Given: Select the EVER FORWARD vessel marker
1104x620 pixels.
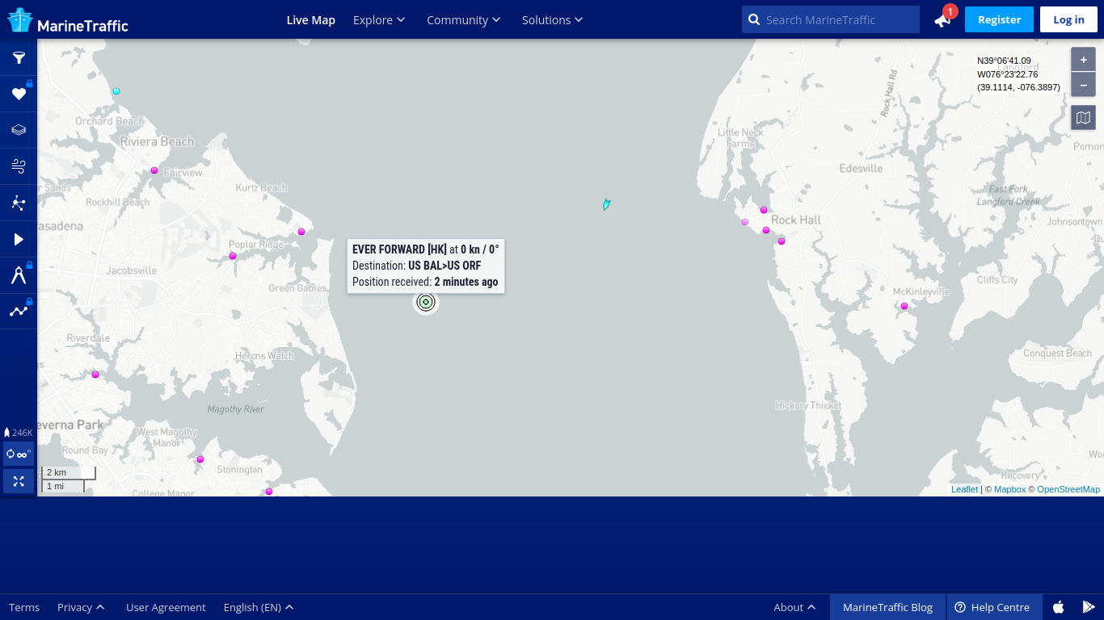Looking at the screenshot, I should tap(426, 302).
